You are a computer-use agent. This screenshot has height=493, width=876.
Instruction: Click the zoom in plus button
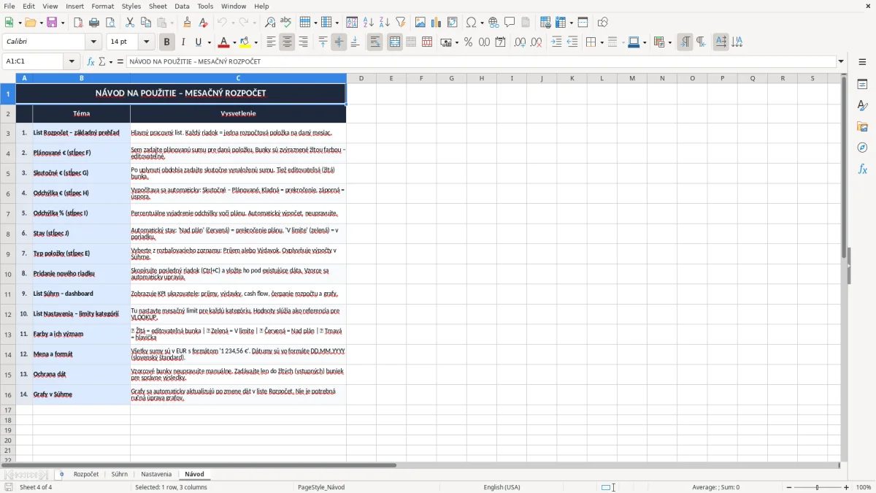click(847, 487)
